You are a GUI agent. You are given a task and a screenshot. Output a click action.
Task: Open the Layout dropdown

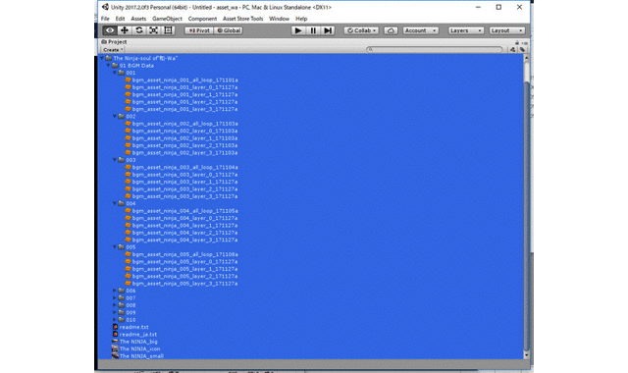(506, 30)
